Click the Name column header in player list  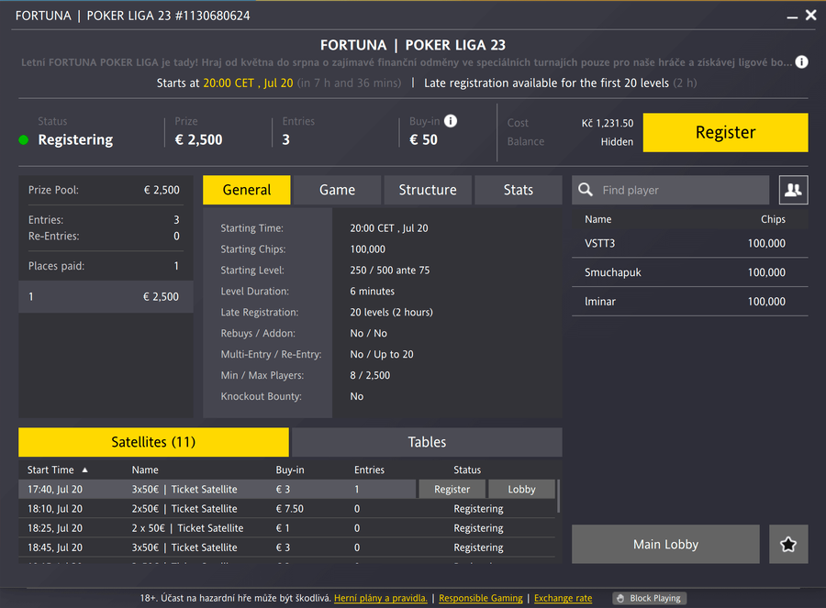[597, 219]
